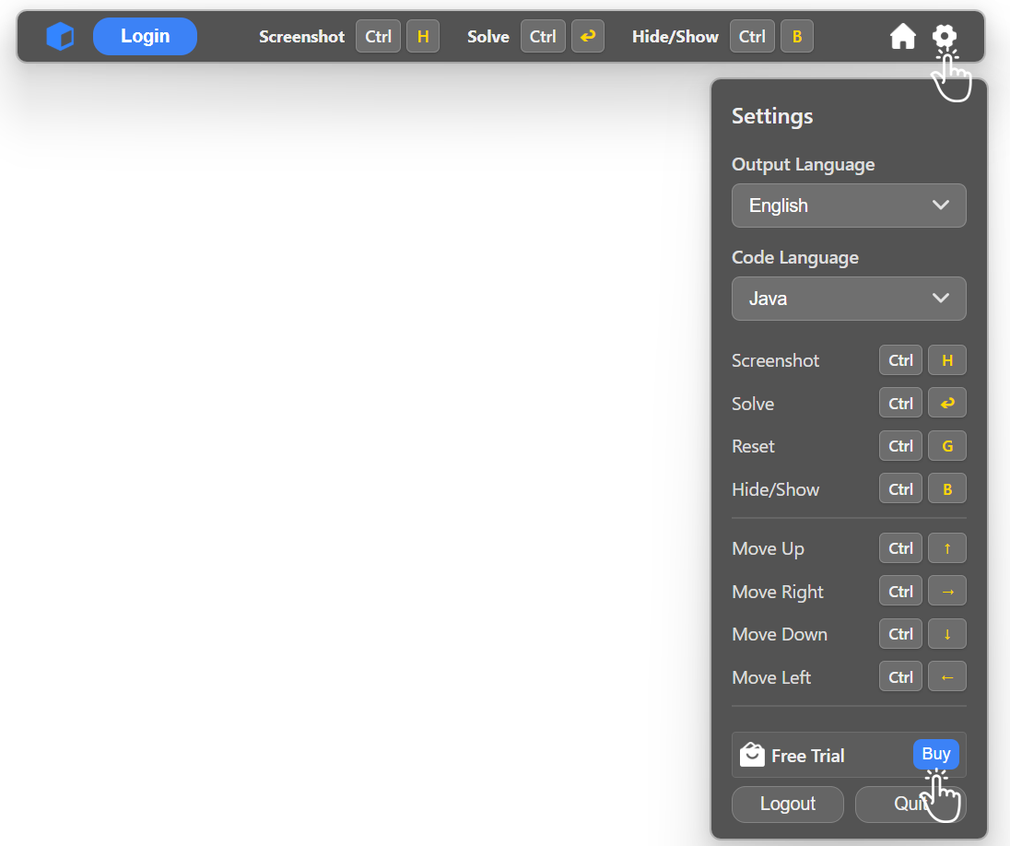Click the left arrow key for Move Left

coord(946,677)
